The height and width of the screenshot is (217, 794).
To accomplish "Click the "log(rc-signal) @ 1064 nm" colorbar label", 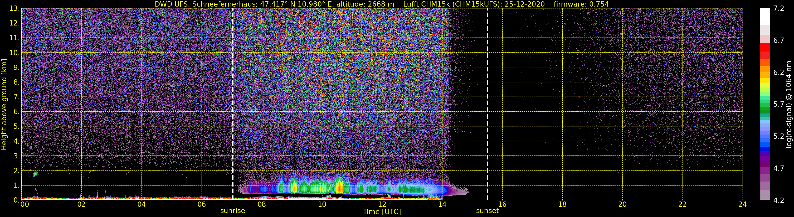I will coord(788,104).
